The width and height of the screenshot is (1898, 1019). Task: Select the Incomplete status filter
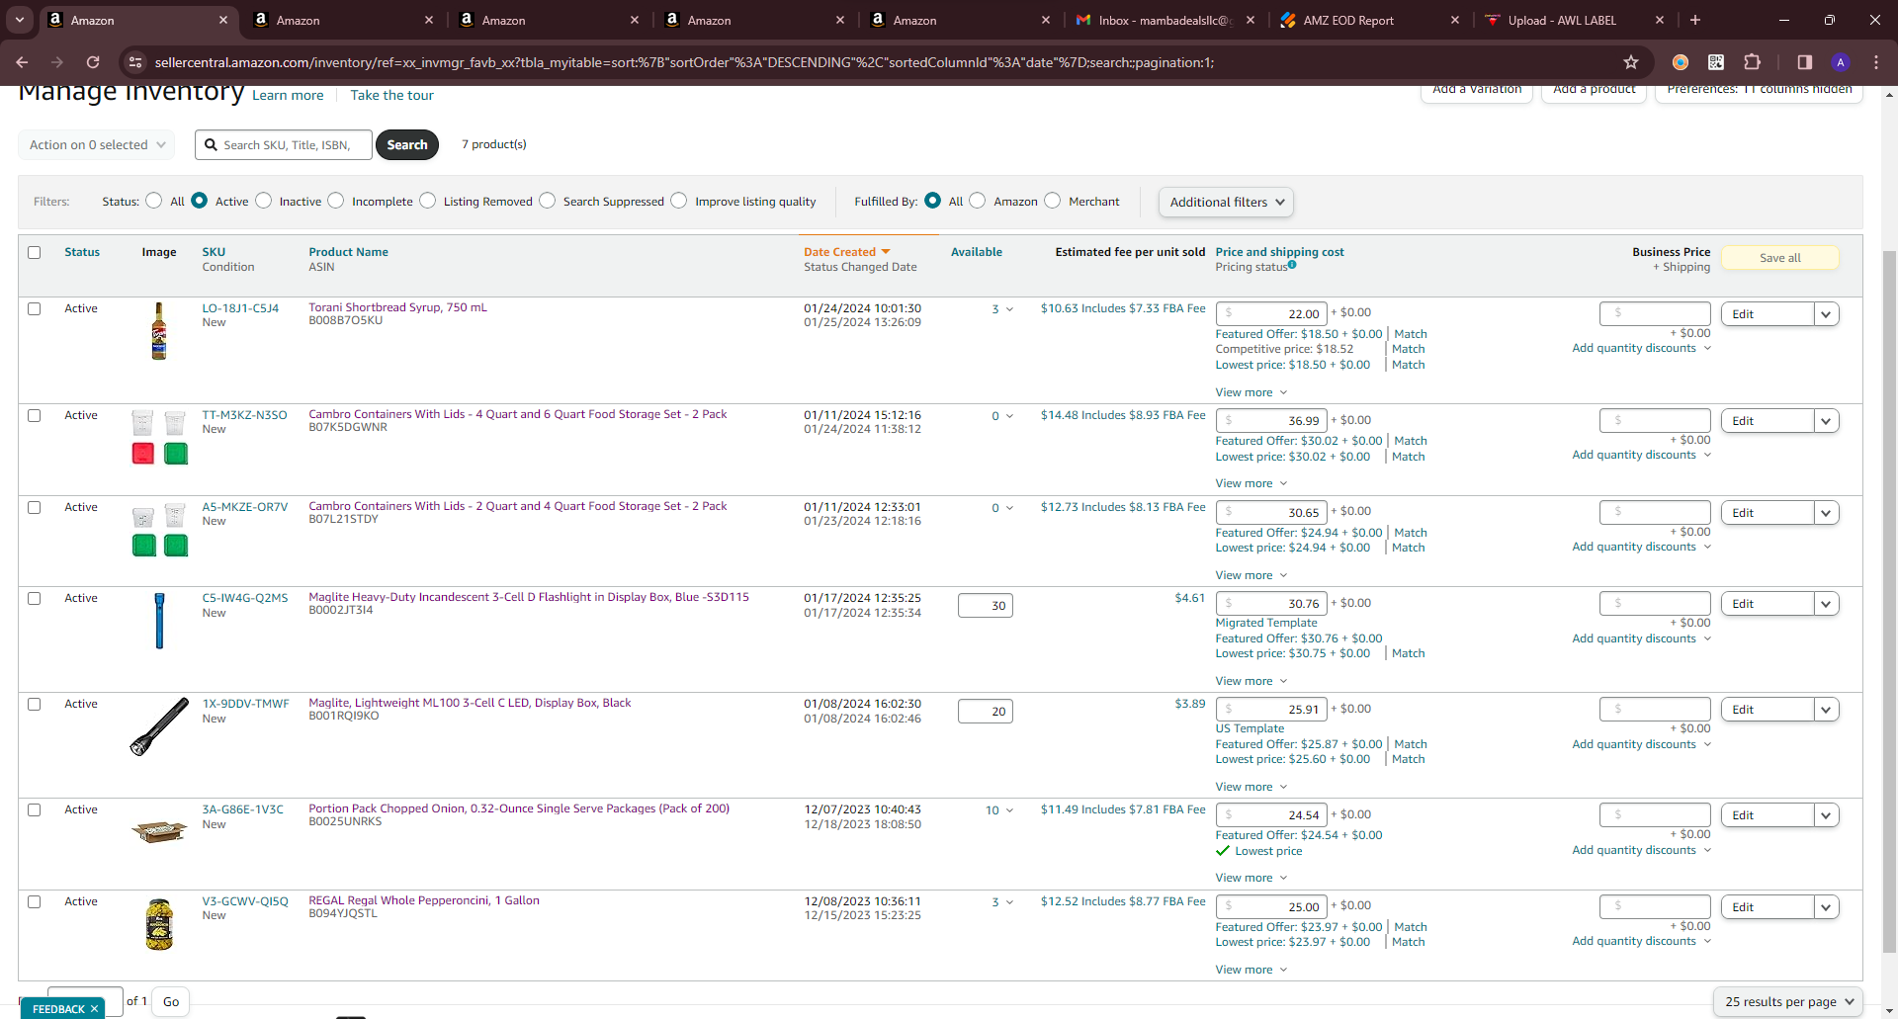(x=336, y=201)
